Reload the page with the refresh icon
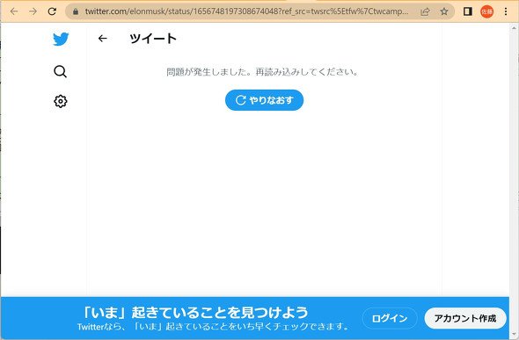Viewport: 519px width, 340px height. click(x=52, y=11)
